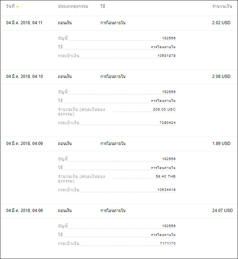Collapse the 04:06 transaction row

pos(119,211)
